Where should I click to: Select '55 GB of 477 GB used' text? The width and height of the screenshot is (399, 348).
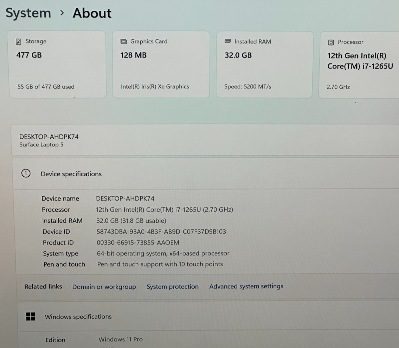coord(46,87)
